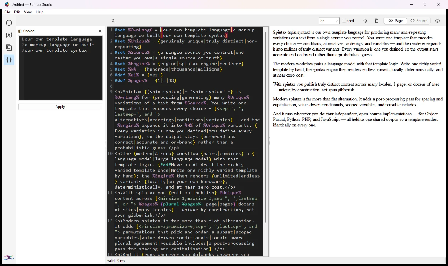Click editor line number 12
The width and height of the screenshot is (448, 266).
point(110,221)
